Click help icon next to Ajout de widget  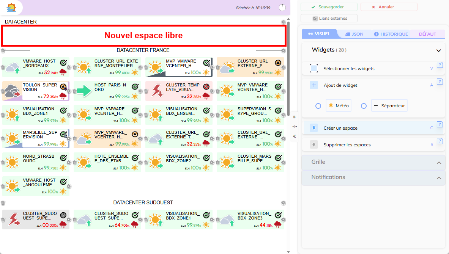pyautogui.click(x=440, y=82)
